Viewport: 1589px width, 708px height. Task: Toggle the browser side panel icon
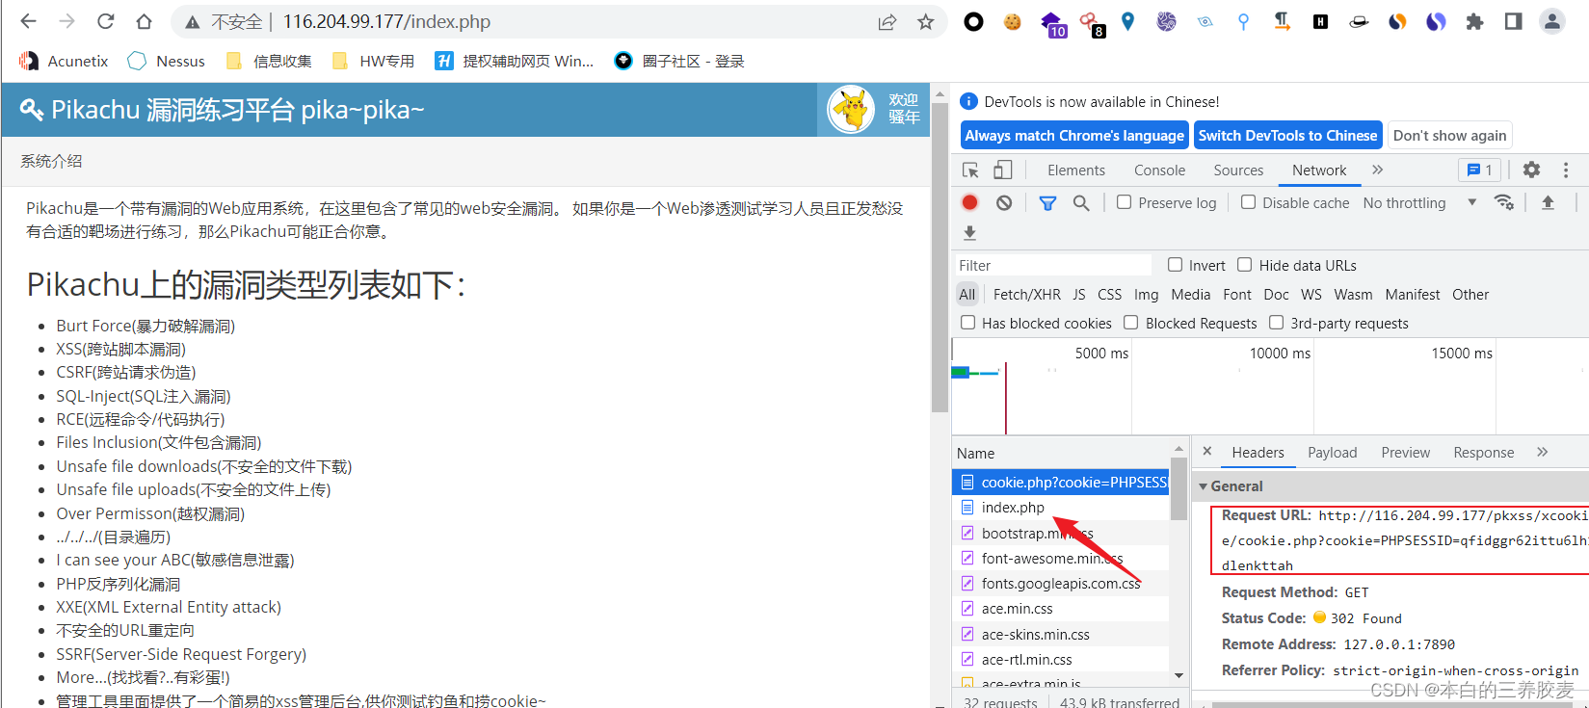point(1513,21)
